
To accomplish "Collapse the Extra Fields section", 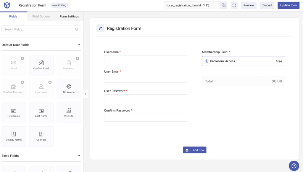I will coord(79,156).
